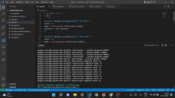Split the editor right
Viewport: 175px width, 98px height.
[168, 7]
